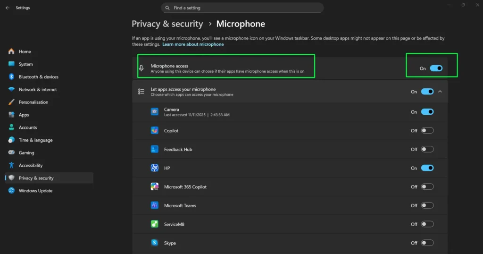Click the Apps sidebar icon

[x=11, y=115]
